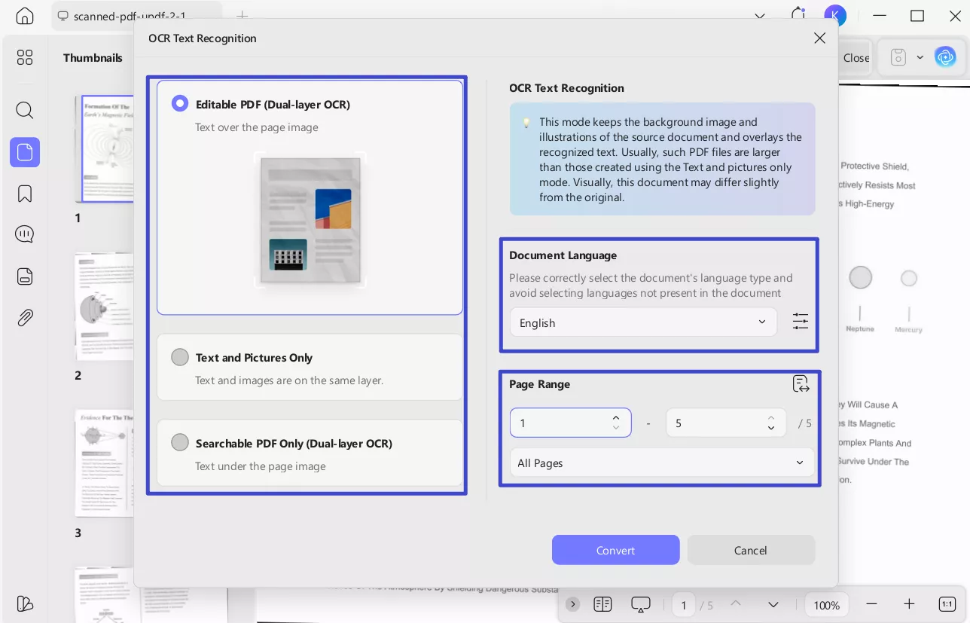Open the home icon in title bar

click(x=25, y=16)
